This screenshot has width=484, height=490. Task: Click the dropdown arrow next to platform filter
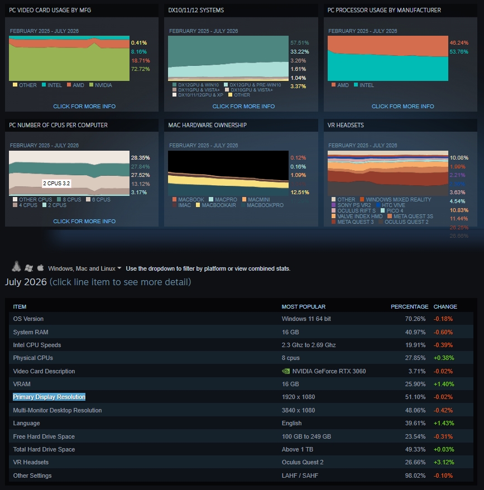click(119, 268)
